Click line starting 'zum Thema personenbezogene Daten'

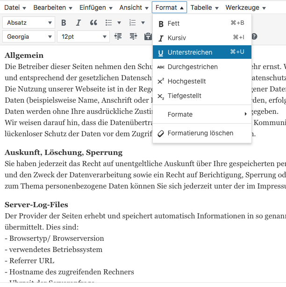(145, 186)
